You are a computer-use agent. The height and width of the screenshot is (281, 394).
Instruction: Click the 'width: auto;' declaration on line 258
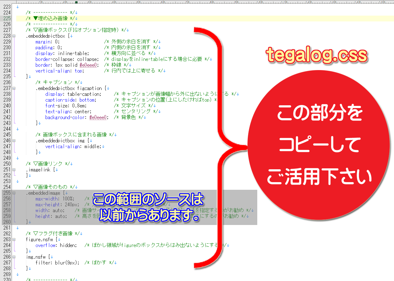click(50, 211)
